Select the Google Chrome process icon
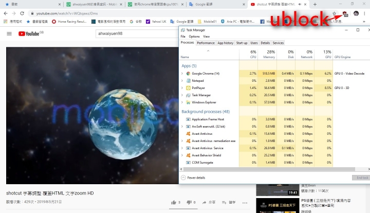The width and height of the screenshot is (370, 213). pyautogui.click(x=188, y=74)
